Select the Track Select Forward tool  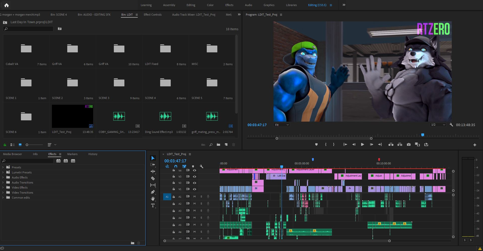click(153, 165)
